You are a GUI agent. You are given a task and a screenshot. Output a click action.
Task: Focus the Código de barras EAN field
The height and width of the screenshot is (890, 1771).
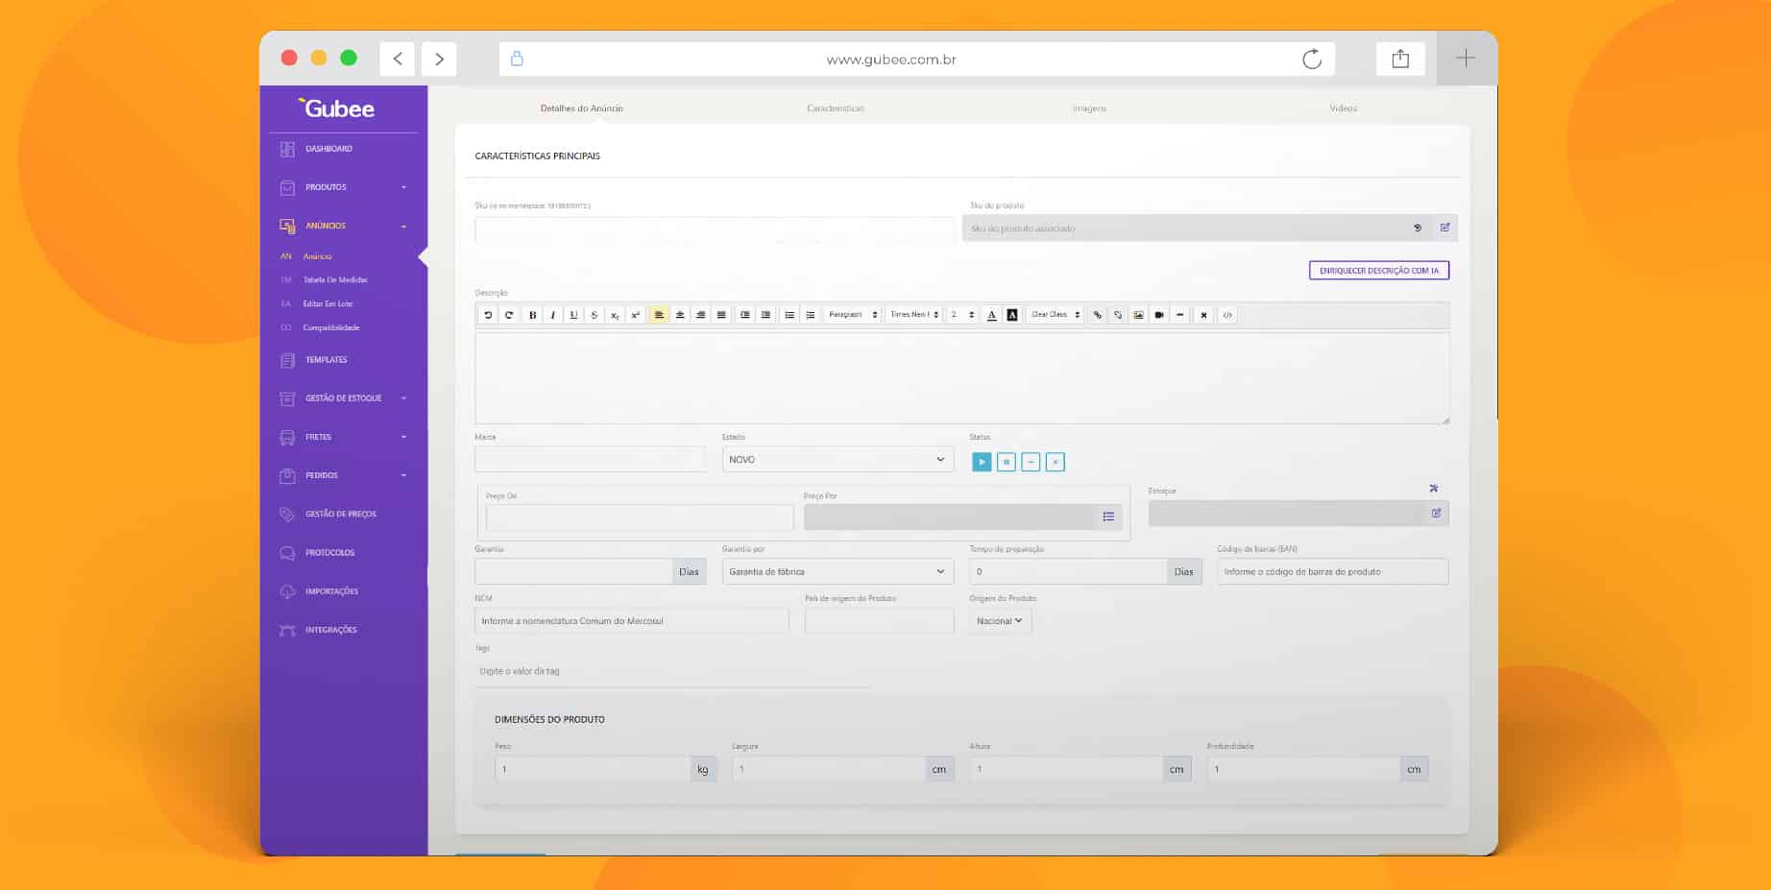coord(1333,571)
